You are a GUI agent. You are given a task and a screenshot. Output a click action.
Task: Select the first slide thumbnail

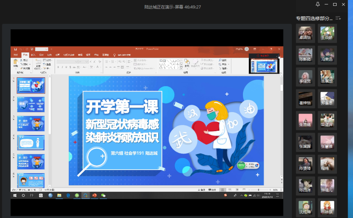(x=31, y=86)
